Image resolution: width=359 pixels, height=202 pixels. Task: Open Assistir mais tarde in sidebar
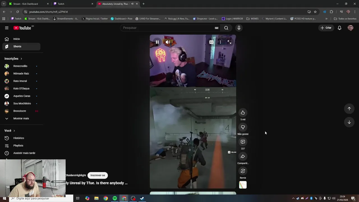[21, 153]
